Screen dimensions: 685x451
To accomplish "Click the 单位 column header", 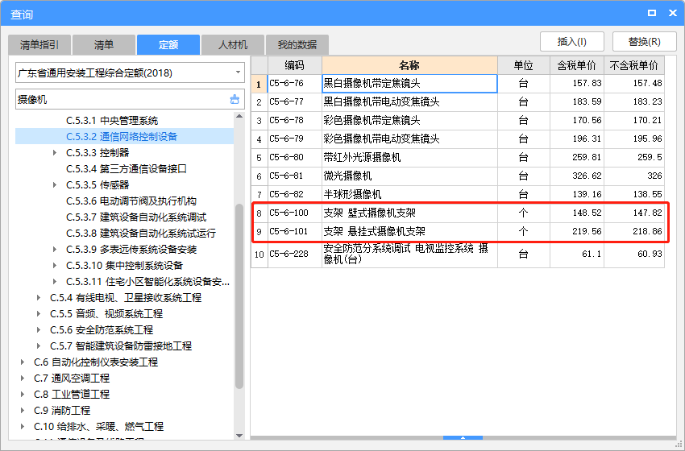I will click(523, 65).
